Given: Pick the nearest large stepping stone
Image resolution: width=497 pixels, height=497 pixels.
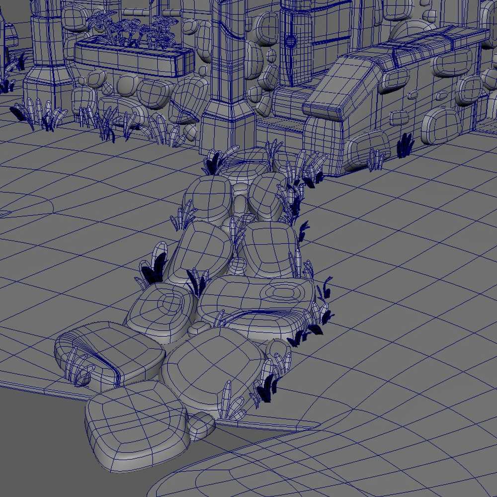Looking at the screenshot, I should 137,426.
